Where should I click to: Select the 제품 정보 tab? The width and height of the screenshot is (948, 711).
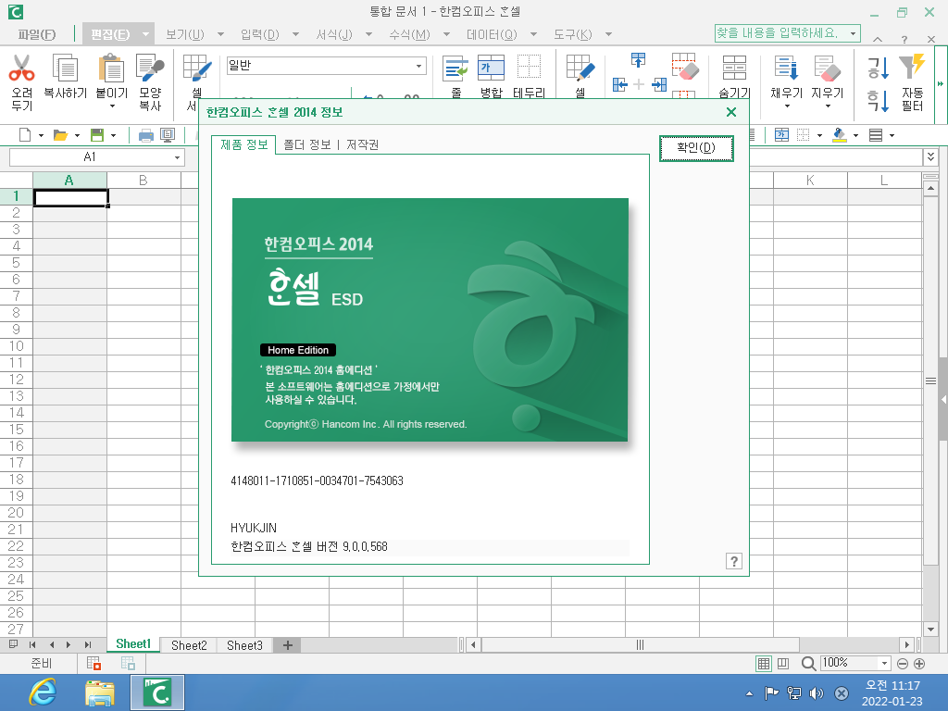coord(243,144)
